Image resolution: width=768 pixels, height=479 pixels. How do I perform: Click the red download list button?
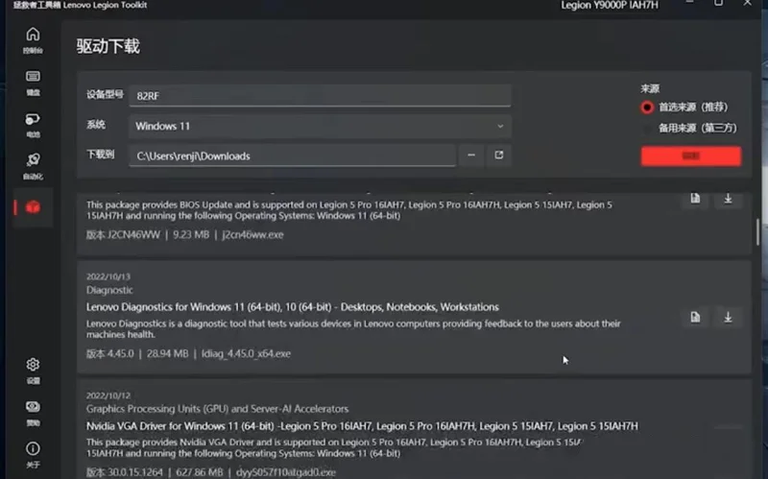coord(690,156)
